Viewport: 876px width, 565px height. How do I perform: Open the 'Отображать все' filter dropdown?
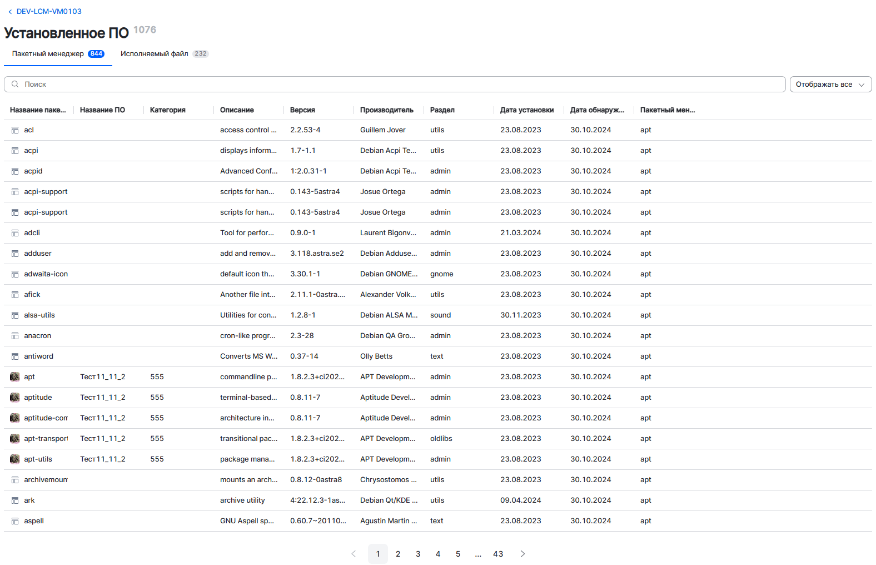(830, 85)
